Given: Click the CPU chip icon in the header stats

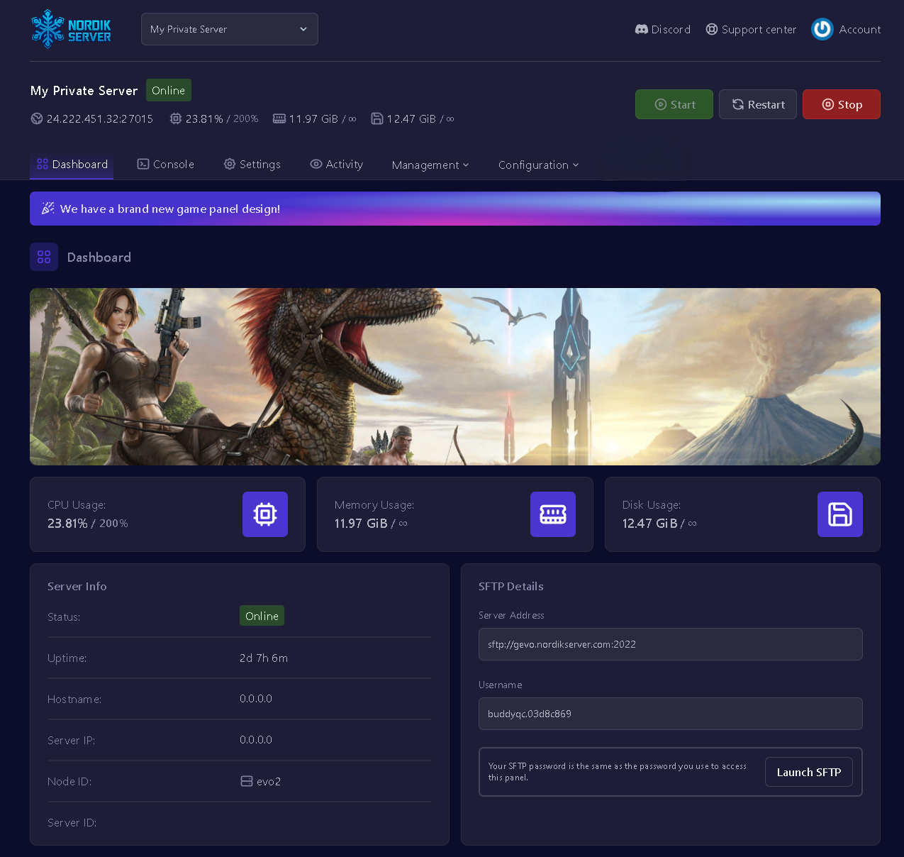Looking at the screenshot, I should pyautogui.click(x=176, y=118).
